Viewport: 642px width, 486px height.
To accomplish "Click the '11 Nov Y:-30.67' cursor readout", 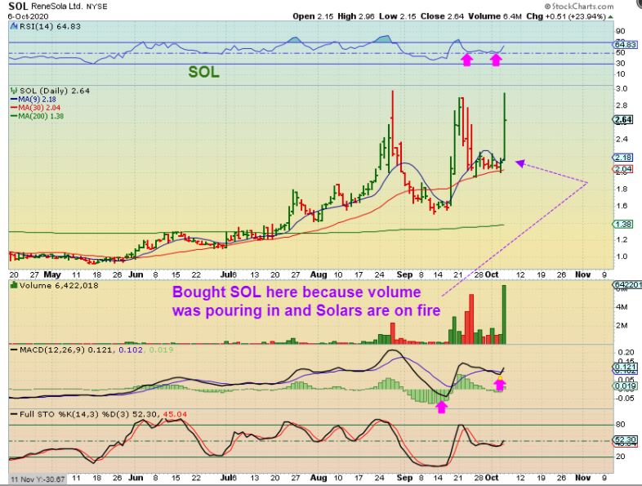I will coord(38,479).
